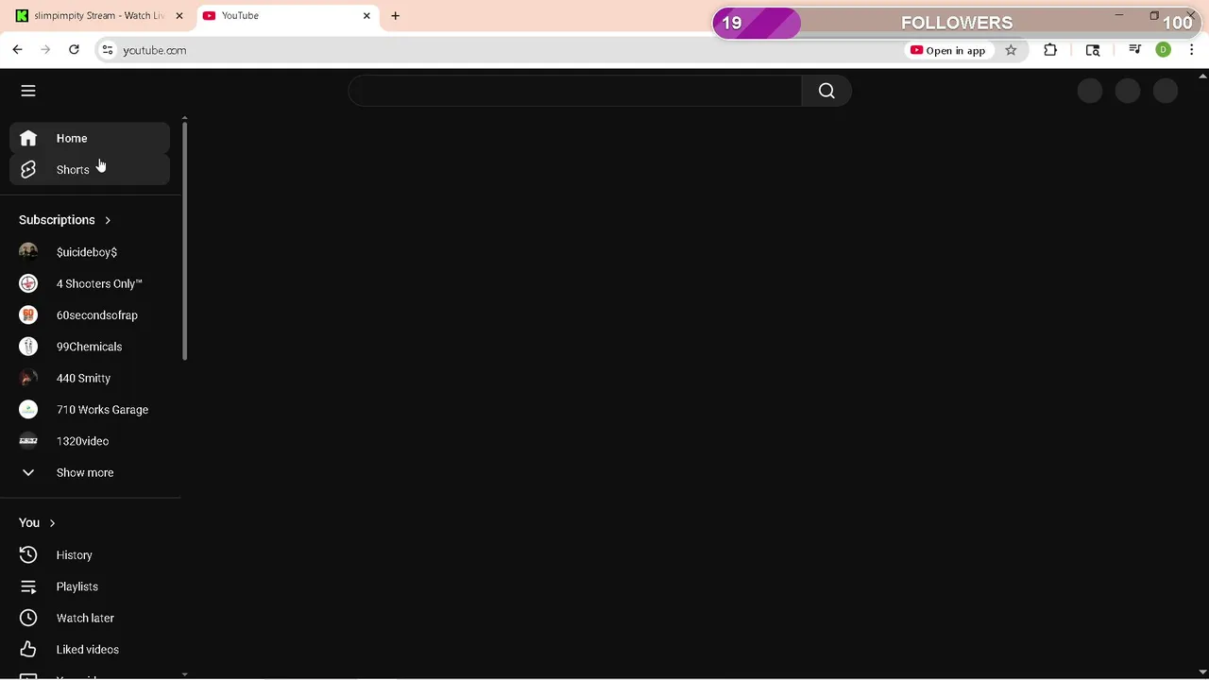The height and width of the screenshot is (680, 1209).
Task: Click the 710 Works Garage channel avatar
Action: pos(28,410)
